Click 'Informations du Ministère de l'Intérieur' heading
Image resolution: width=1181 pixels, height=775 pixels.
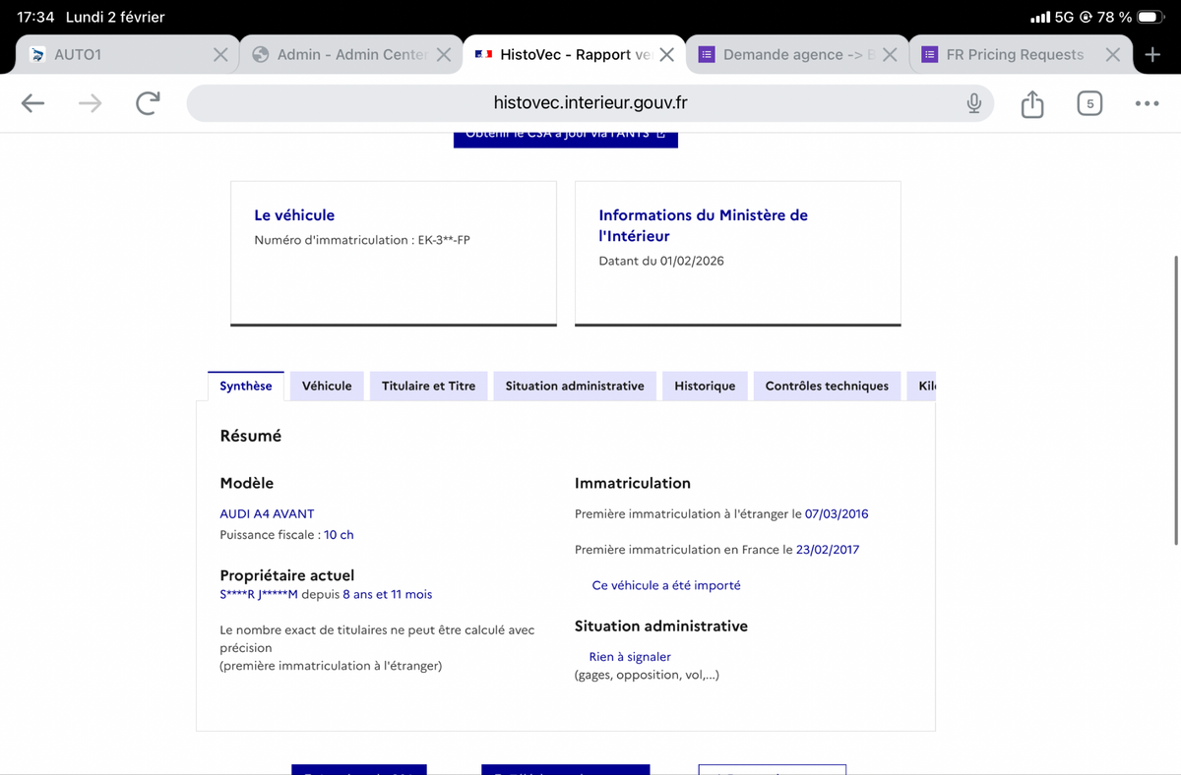tap(703, 225)
